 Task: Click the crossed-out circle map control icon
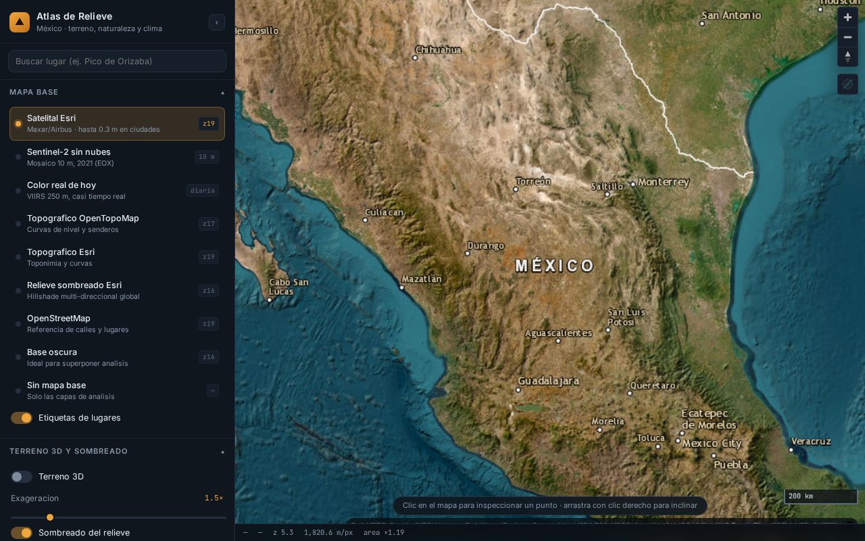pyautogui.click(x=847, y=84)
